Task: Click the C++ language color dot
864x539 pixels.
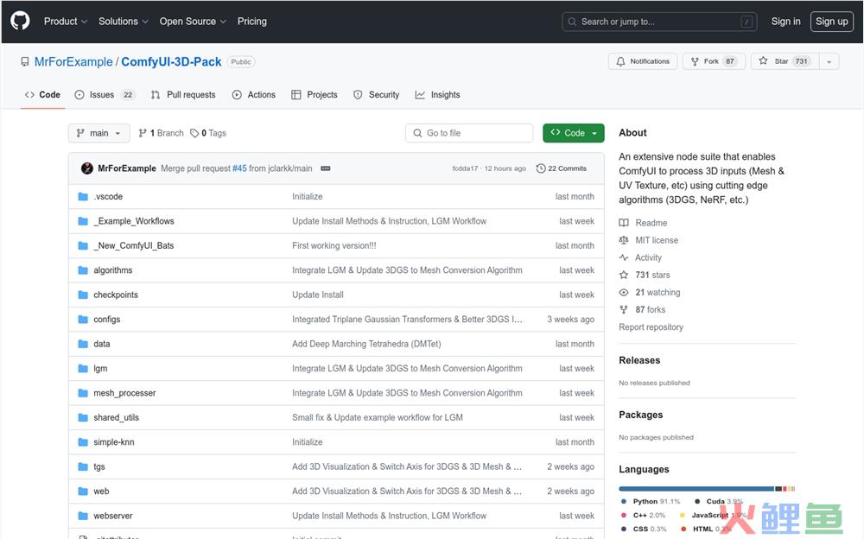Action: click(624, 516)
